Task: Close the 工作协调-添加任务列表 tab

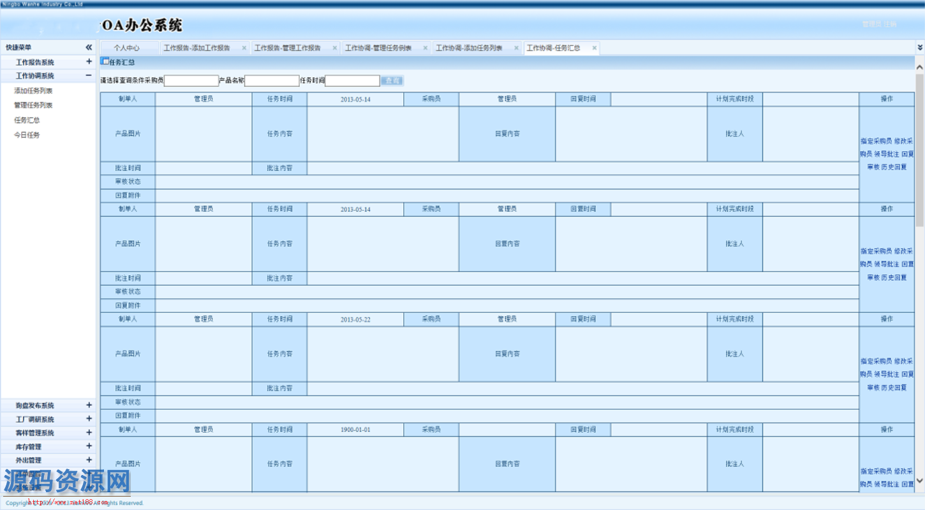Action: coord(516,48)
